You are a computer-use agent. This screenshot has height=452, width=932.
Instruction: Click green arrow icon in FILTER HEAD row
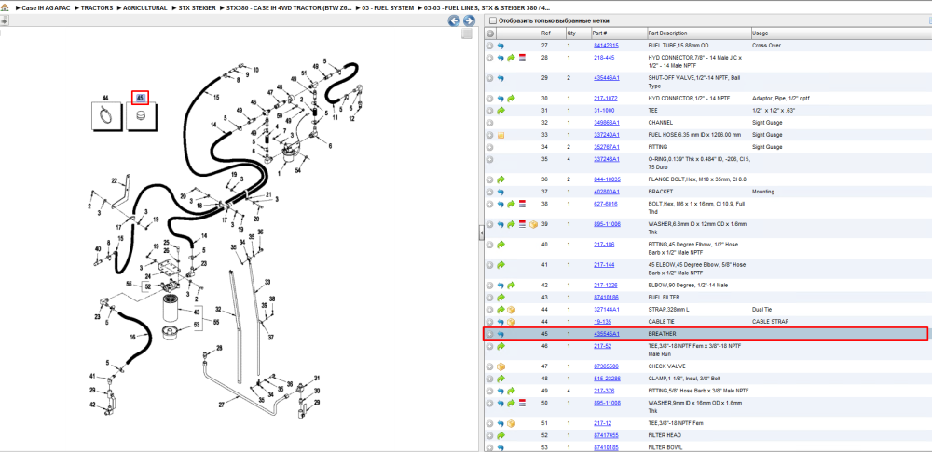point(500,436)
